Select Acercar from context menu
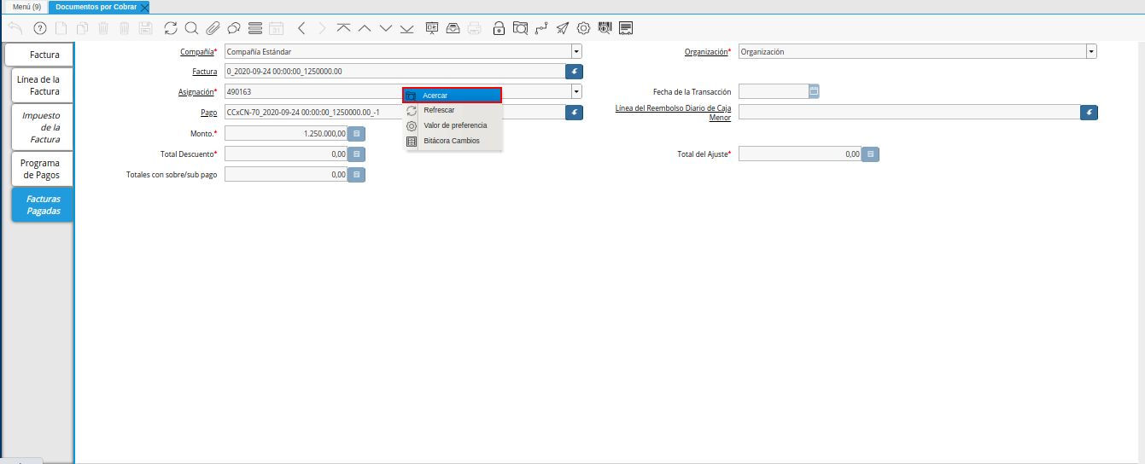 click(452, 96)
